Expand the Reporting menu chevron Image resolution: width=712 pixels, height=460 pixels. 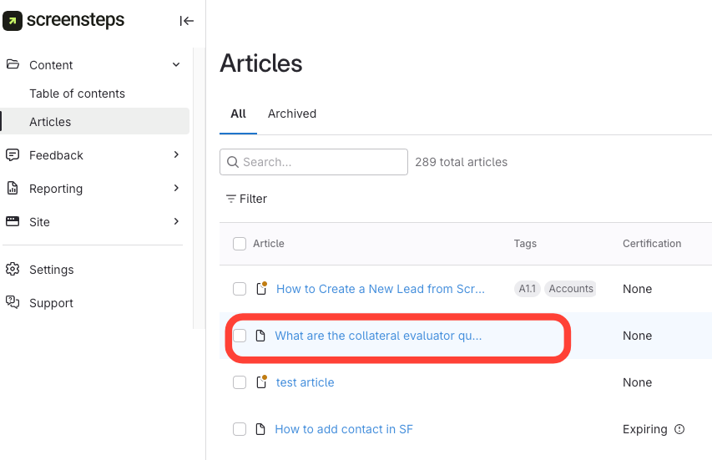coord(176,188)
